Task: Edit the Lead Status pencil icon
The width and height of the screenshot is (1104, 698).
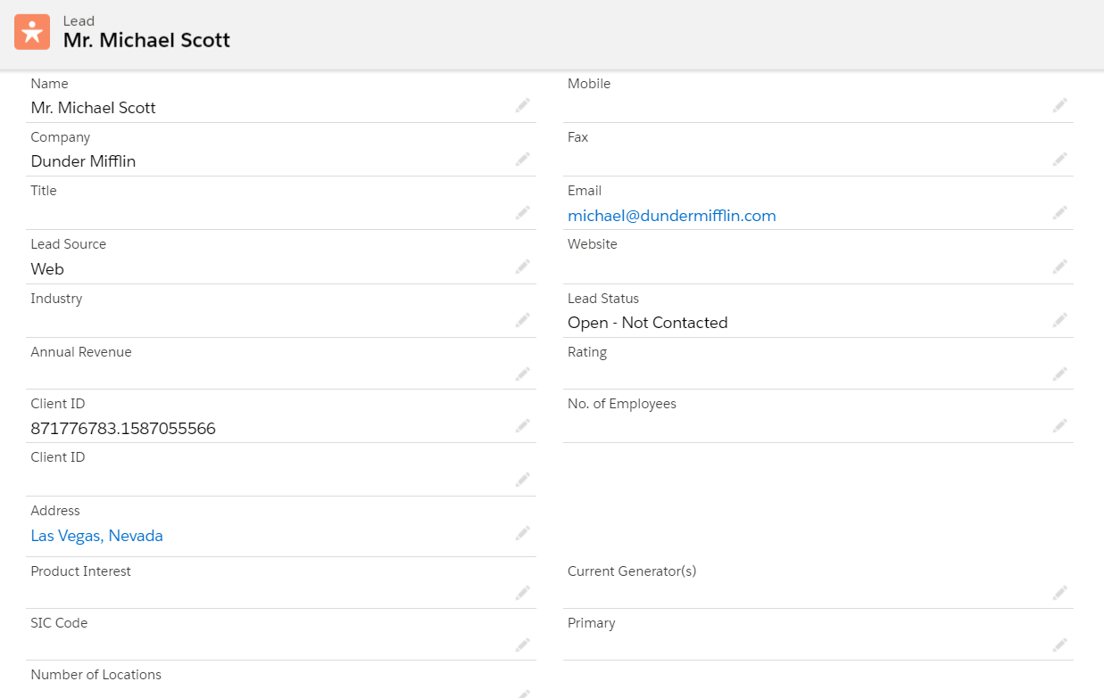Action: point(1060,319)
